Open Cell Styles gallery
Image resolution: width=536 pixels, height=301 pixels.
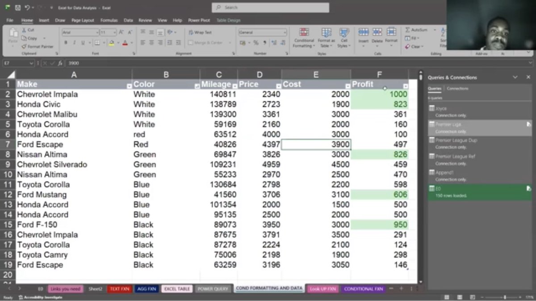pyautogui.click(x=343, y=38)
